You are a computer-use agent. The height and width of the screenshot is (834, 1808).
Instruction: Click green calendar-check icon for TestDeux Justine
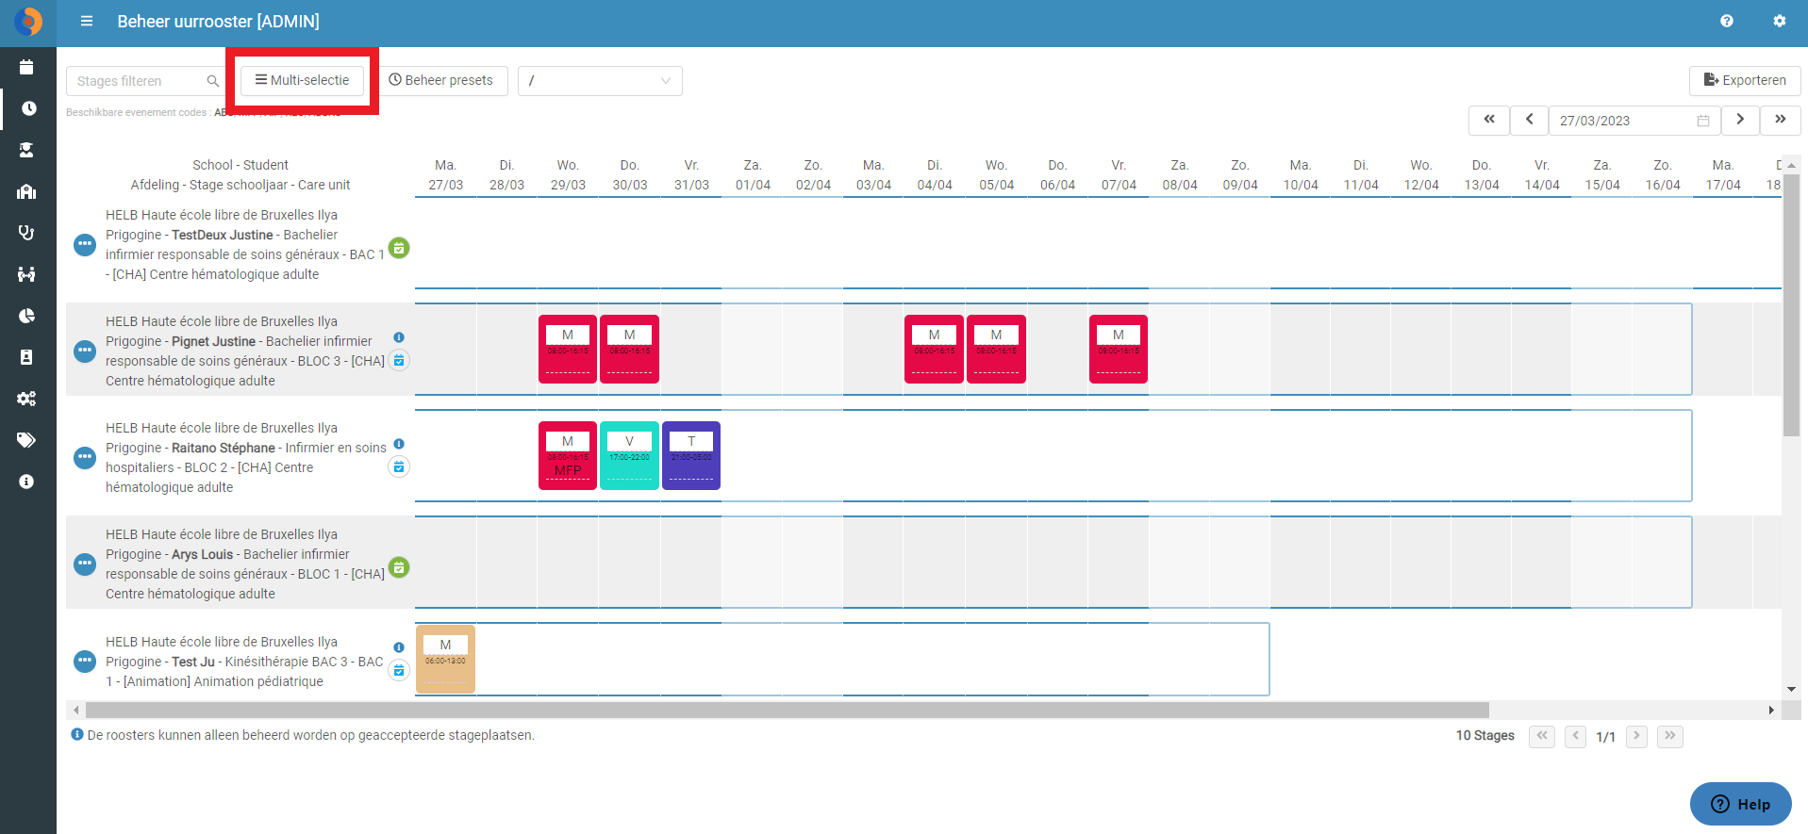click(399, 248)
